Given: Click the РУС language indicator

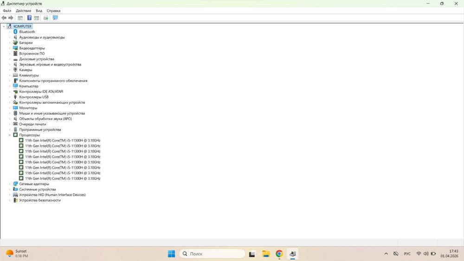Looking at the screenshot, I should (x=407, y=254).
